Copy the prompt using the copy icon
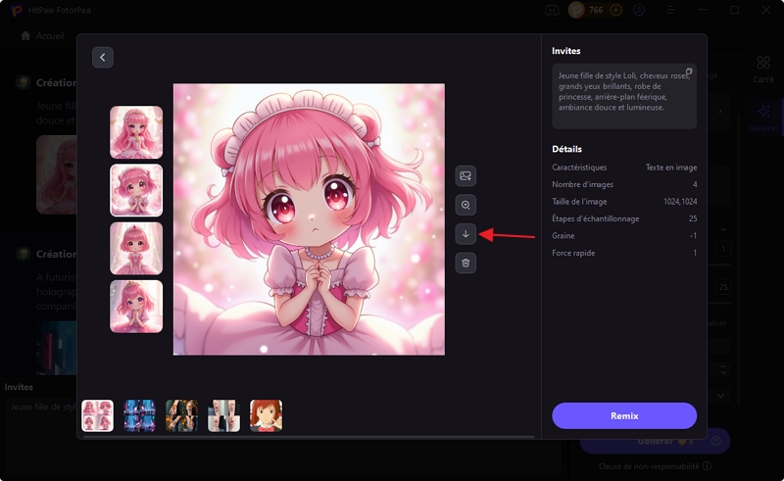784x481 pixels. pos(689,72)
